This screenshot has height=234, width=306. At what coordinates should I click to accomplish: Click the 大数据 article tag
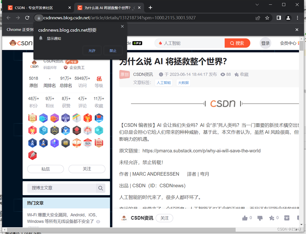pos(183,83)
